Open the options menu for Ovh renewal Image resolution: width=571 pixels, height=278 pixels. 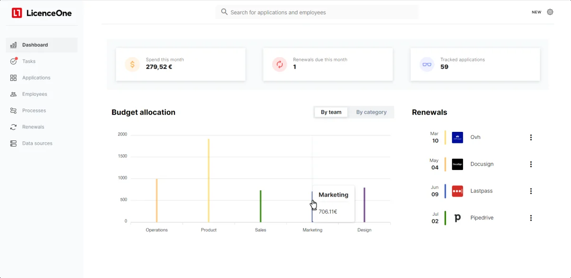pos(531,138)
